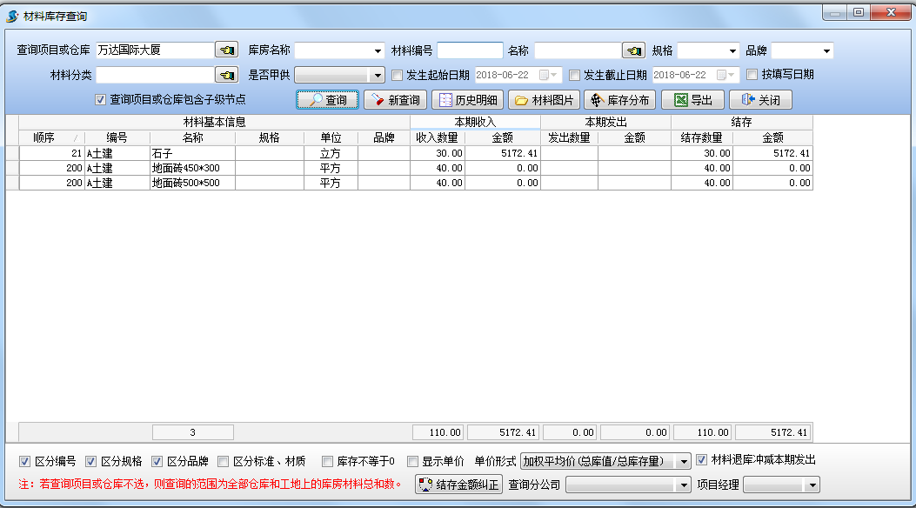916x508 pixels.
Task: Click the lookup icon beside 查询项目或仓库 field
Action: 226,50
